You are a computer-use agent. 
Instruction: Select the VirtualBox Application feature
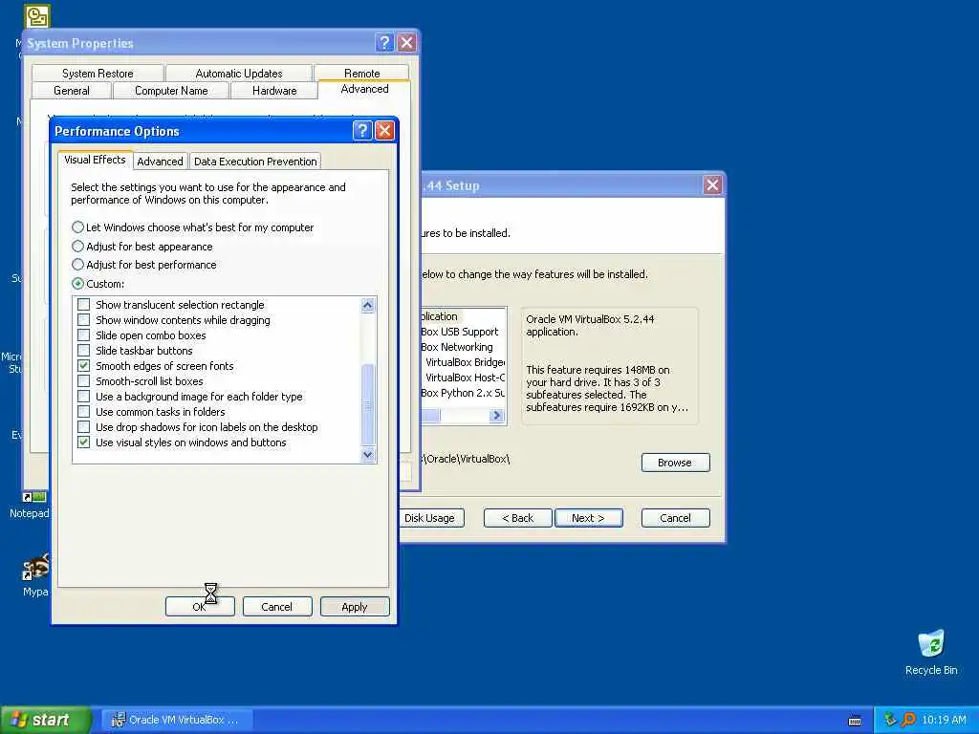tap(440, 316)
